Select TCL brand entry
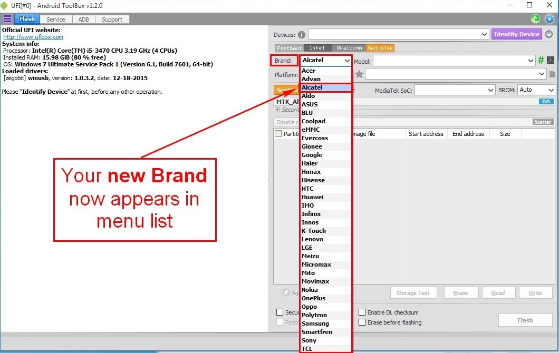The image size is (559, 353). (326, 349)
